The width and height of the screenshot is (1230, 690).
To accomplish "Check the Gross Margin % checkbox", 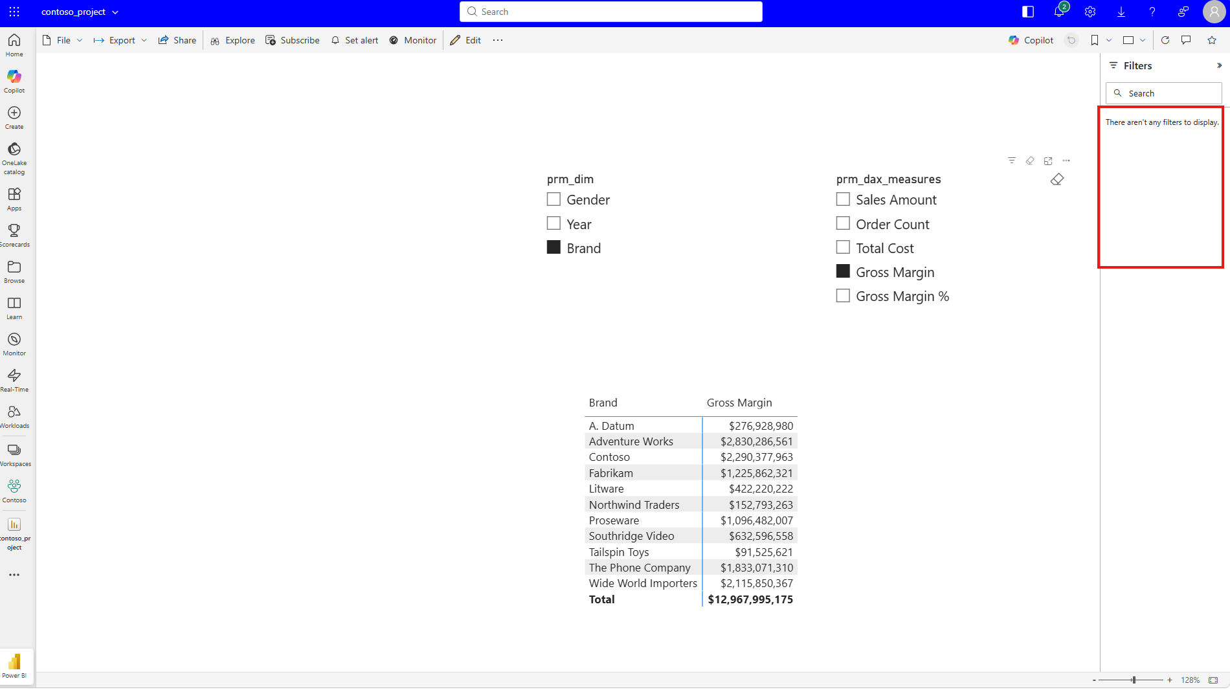I will point(843,296).
